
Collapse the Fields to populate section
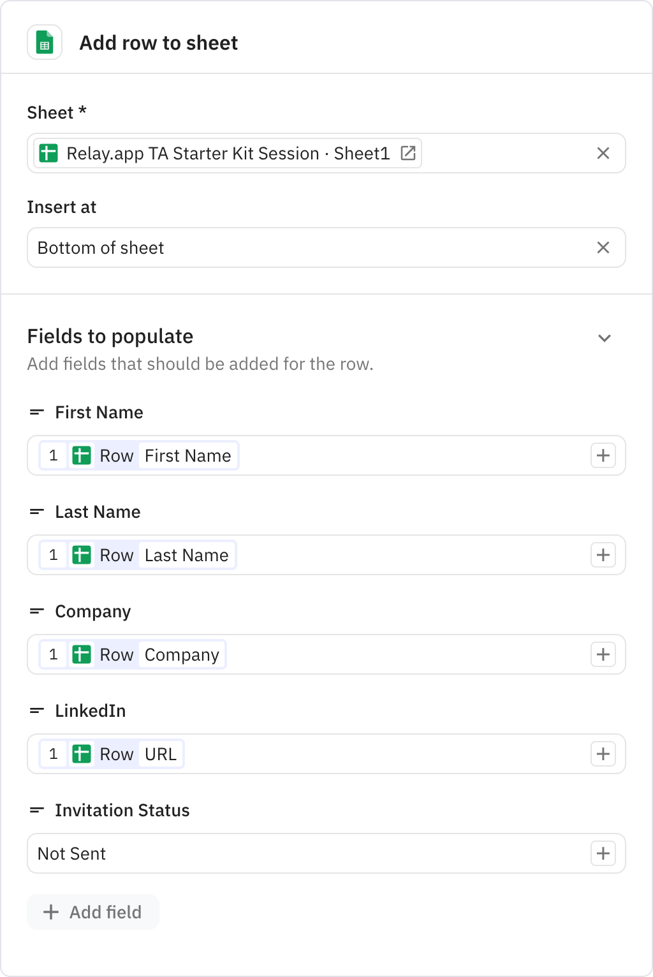[x=603, y=337]
